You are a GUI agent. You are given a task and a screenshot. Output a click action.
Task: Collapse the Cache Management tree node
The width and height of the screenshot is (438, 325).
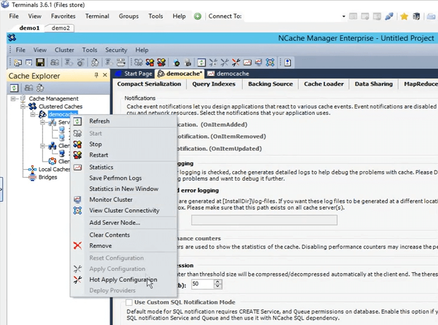pos(13,99)
